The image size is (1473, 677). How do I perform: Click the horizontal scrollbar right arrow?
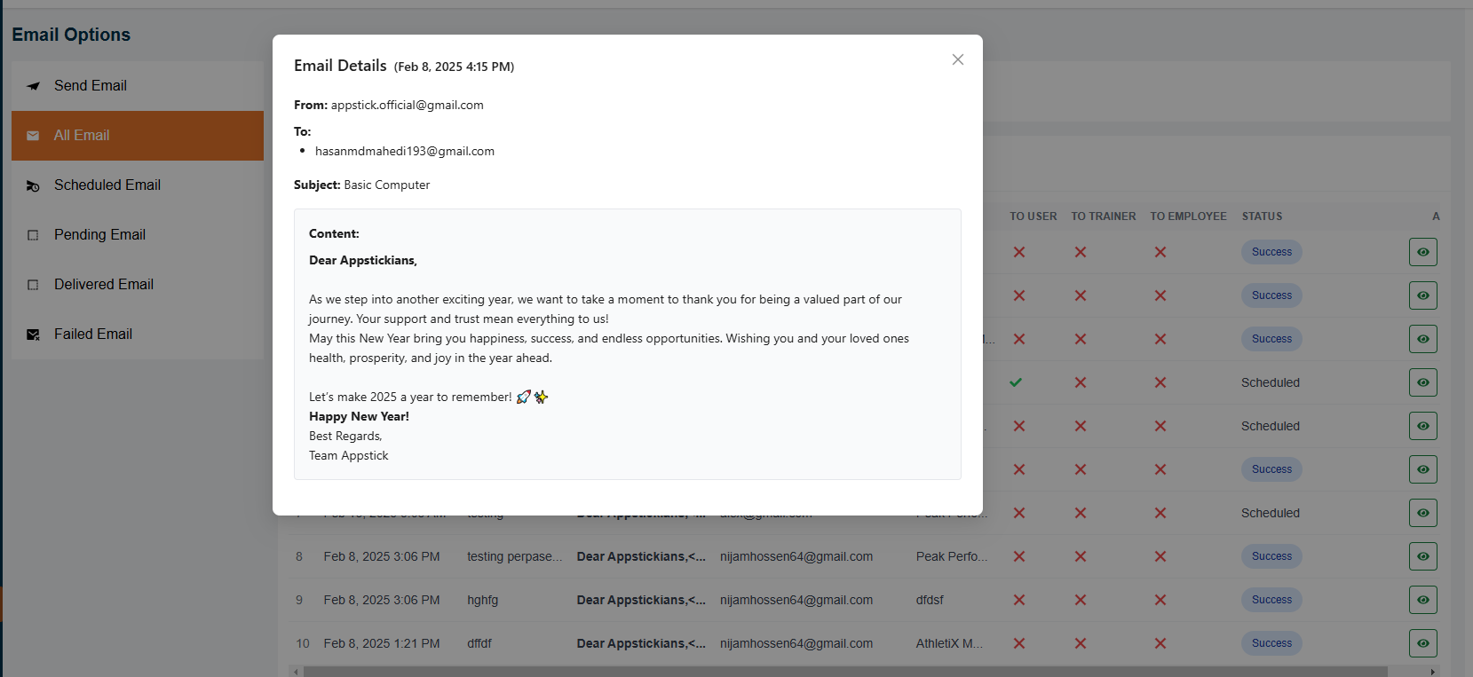(1431, 672)
